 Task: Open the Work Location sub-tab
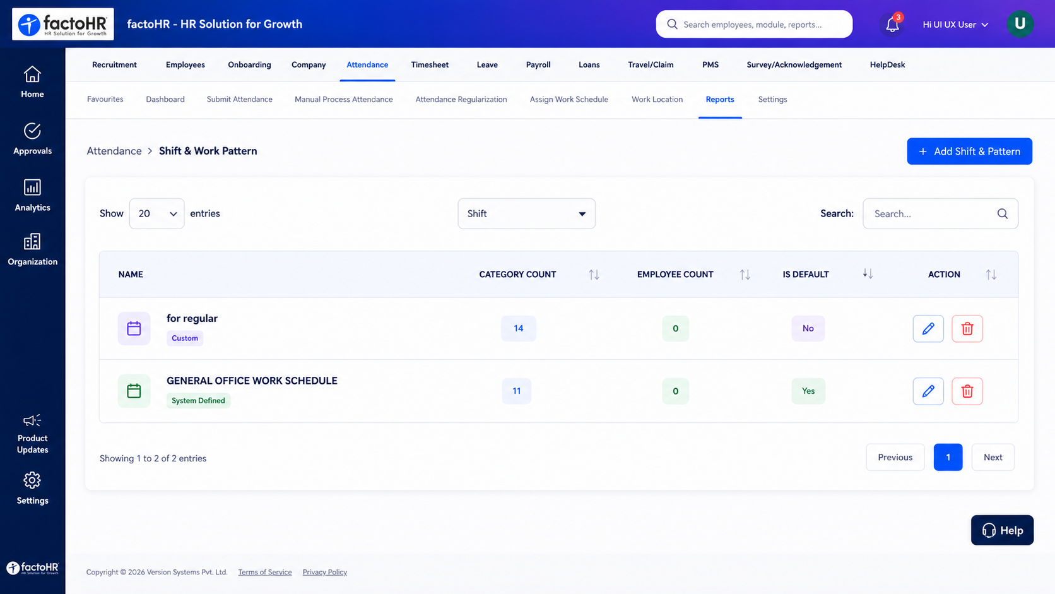[657, 99]
